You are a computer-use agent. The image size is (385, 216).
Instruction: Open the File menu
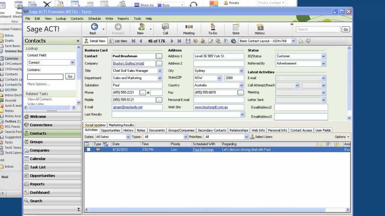[28, 19]
